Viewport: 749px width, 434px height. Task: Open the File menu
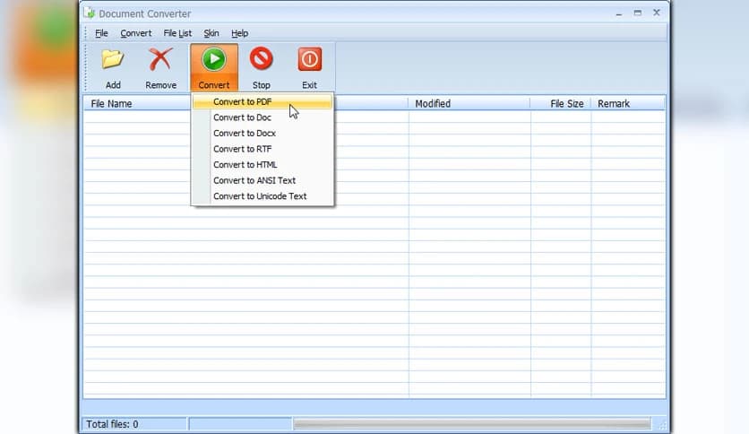[101, 33]
